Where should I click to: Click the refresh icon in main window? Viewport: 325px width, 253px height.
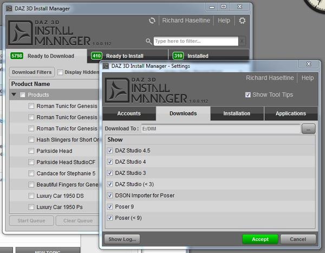tap(152, 21)
